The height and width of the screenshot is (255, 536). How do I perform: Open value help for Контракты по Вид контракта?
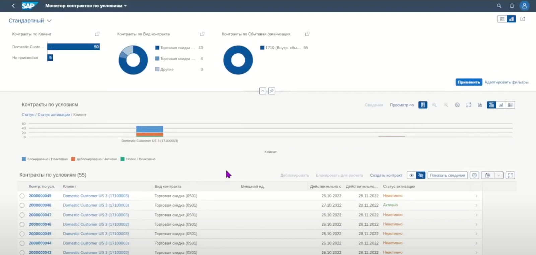(x=202, y=34)
